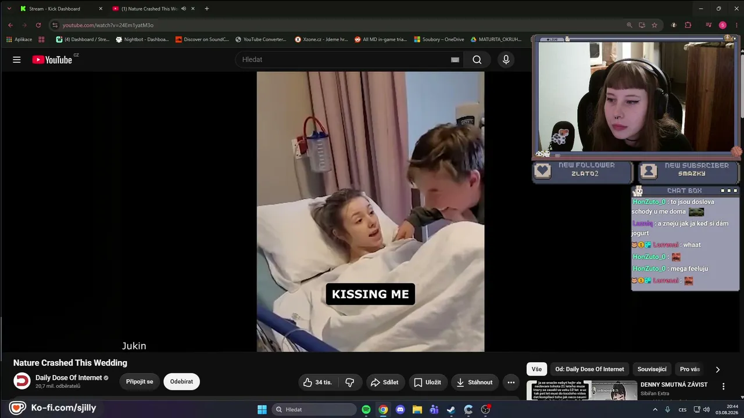Screen dimensions: 744x418
Task: Open Microsoft Teams from the taskbar
Action: [x=434, y=409]
